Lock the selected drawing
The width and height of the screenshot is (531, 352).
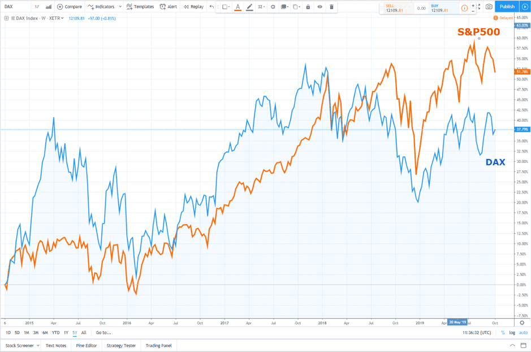coord(308,7)
